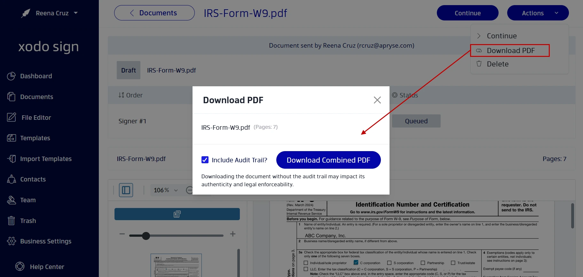Toggle the viewer side panel icon
Screen dimensions: 583x277
coord(126,190)
